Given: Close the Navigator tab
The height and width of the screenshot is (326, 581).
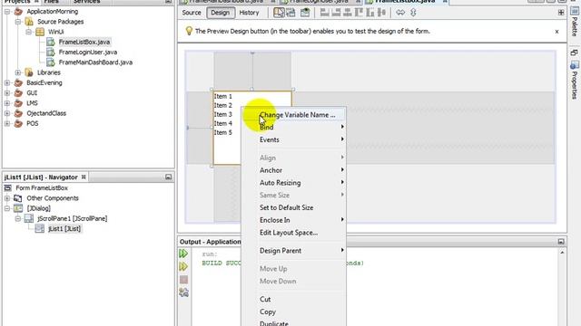Looking at the screenshot, I should (84, 177).
